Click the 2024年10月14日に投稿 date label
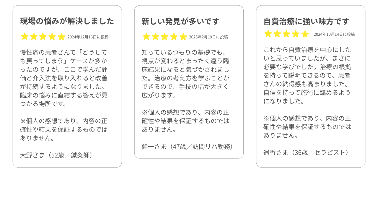The width and height of the screenshot is (378, 198). click(x=334, y=34)
